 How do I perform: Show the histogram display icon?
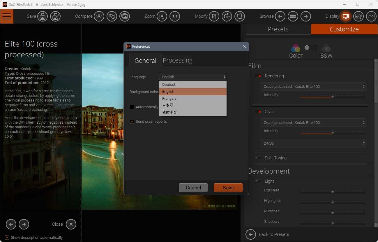tap(371, 16)
